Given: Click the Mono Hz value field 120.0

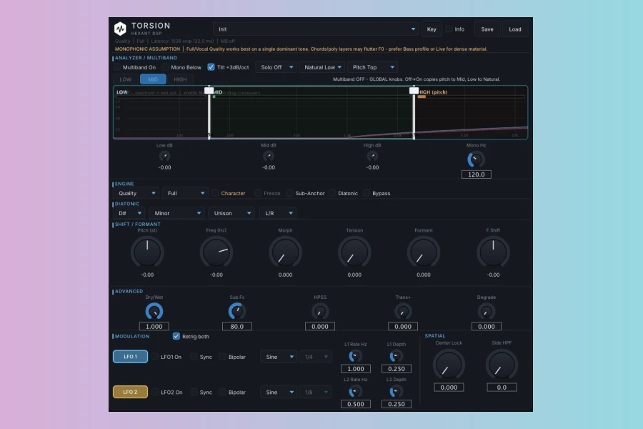Looking at the screenshot, I should point(476,174).
